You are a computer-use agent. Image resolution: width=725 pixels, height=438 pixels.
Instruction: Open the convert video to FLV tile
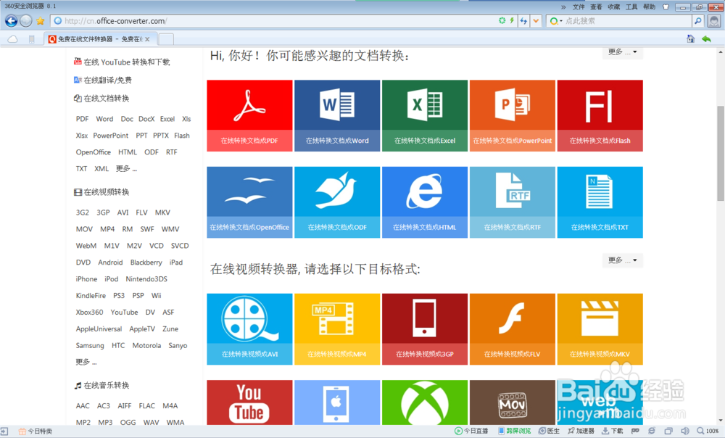point(513,328)
